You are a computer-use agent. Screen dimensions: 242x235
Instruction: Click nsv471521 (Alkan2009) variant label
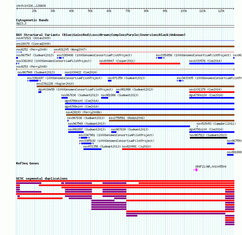point(33,38)
